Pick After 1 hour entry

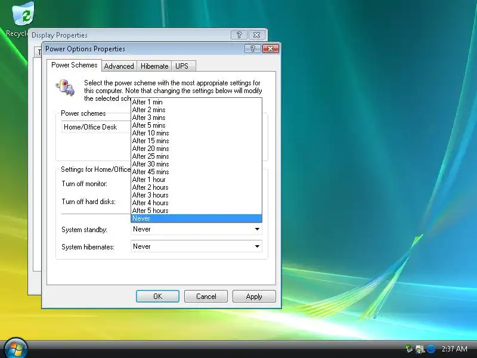pos(196,180)
